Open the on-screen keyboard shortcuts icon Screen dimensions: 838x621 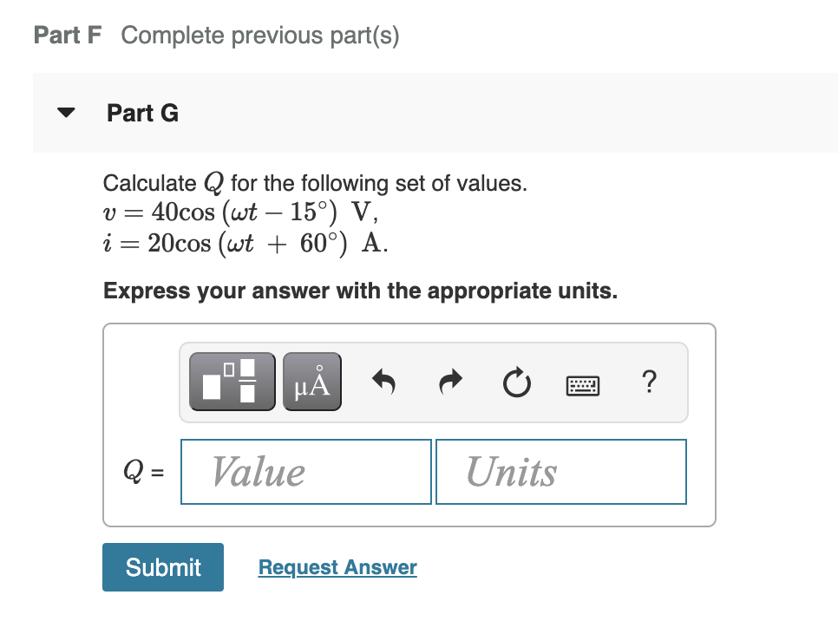582,384
